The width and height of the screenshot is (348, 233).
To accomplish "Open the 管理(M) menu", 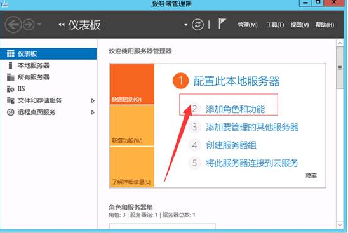I will click(x=248, y=25).
